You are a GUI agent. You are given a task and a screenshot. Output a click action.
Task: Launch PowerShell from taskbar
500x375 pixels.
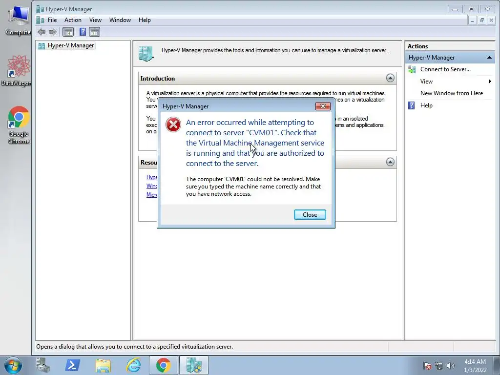pos(72,365)
